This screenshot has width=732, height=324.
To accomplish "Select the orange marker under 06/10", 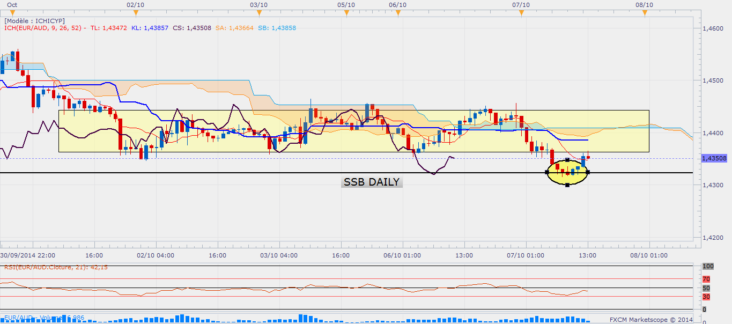I will tap(398, 12).
